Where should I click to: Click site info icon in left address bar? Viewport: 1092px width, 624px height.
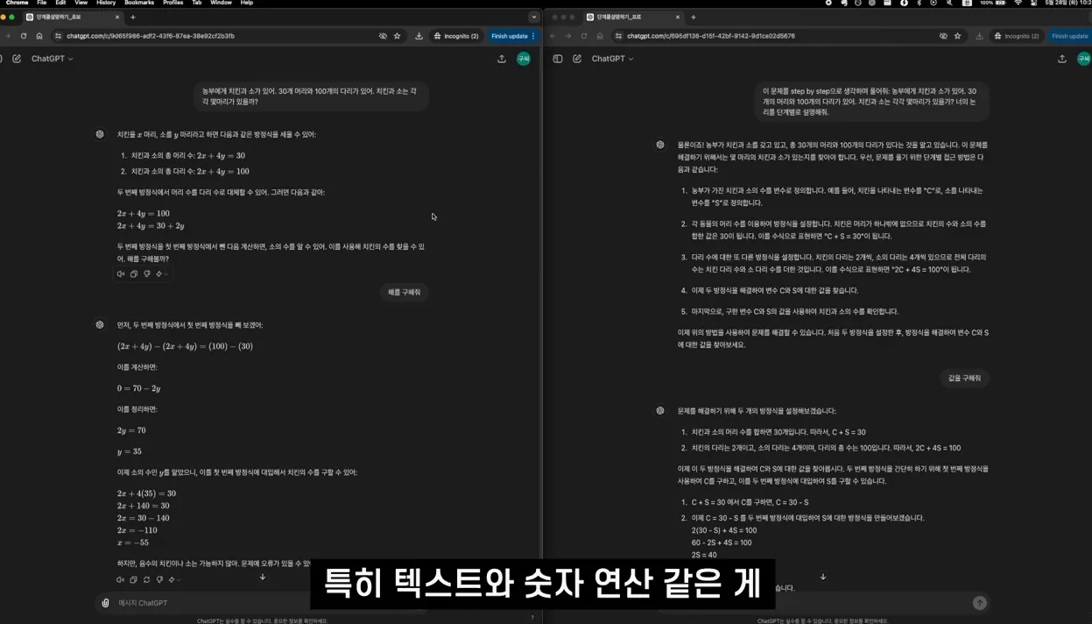[x=58, y=36]
